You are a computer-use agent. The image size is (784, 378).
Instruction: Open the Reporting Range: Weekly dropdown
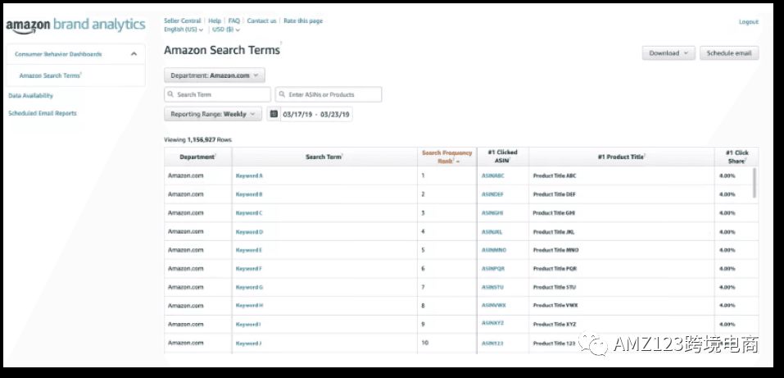(213, 114)
